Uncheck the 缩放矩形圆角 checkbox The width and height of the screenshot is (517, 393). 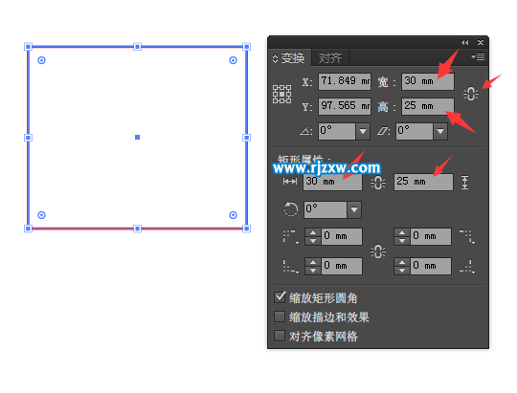[x=280, y=297]
